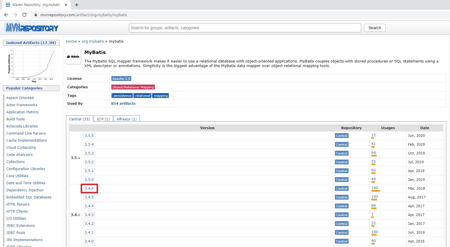The image size is (450, 247).
Task: Switch to the Alfresco (1) tab
Action: pyautogui.click(x=127, y=119)
